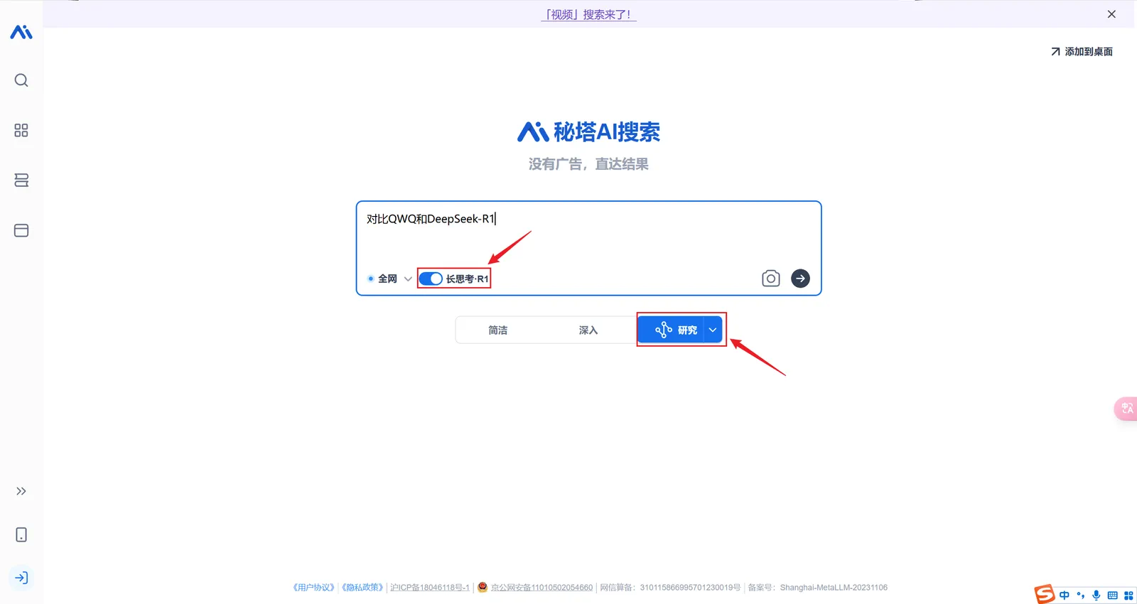Click the input method toolbox grid icon
This screenshot has width=1137, height=604.
[1128, 595]
